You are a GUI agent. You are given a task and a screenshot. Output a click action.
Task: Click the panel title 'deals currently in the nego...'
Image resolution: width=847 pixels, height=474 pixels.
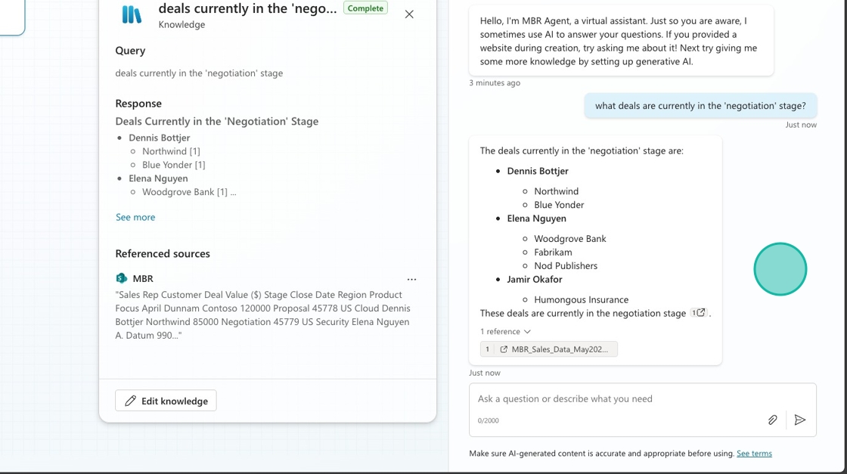tap(247, 8)
